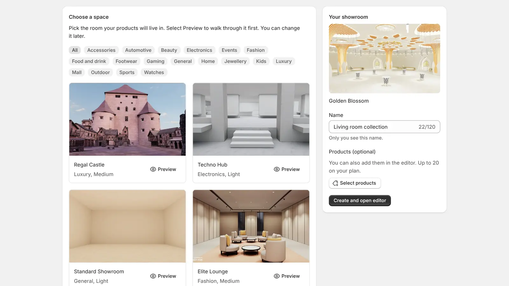Click the 'Choose a space' heading
This screenshot has width=509, height=286.
pos(89,17)
